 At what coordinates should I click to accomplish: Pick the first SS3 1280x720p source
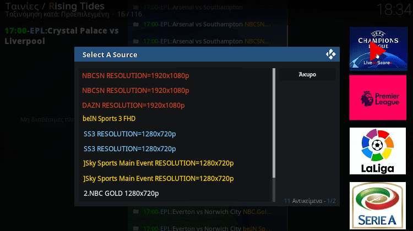(x=129, y=134)
